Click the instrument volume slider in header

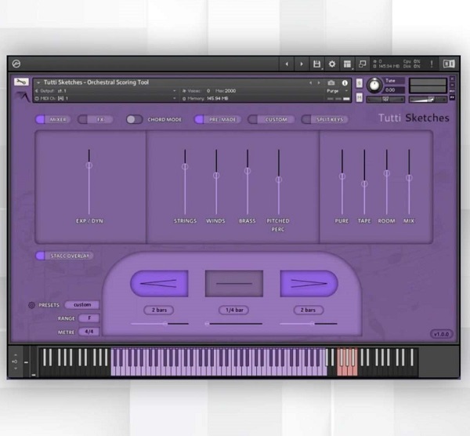(428, 99)
